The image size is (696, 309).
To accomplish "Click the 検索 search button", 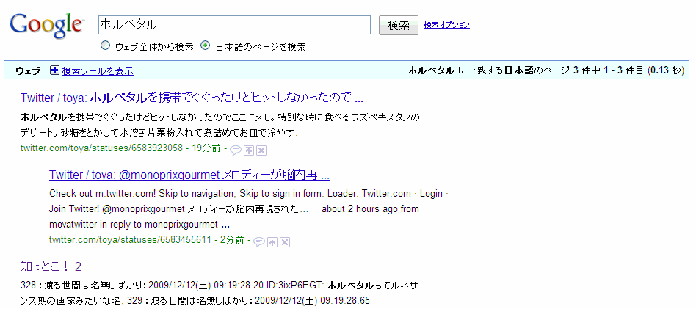I will [399, 25].
